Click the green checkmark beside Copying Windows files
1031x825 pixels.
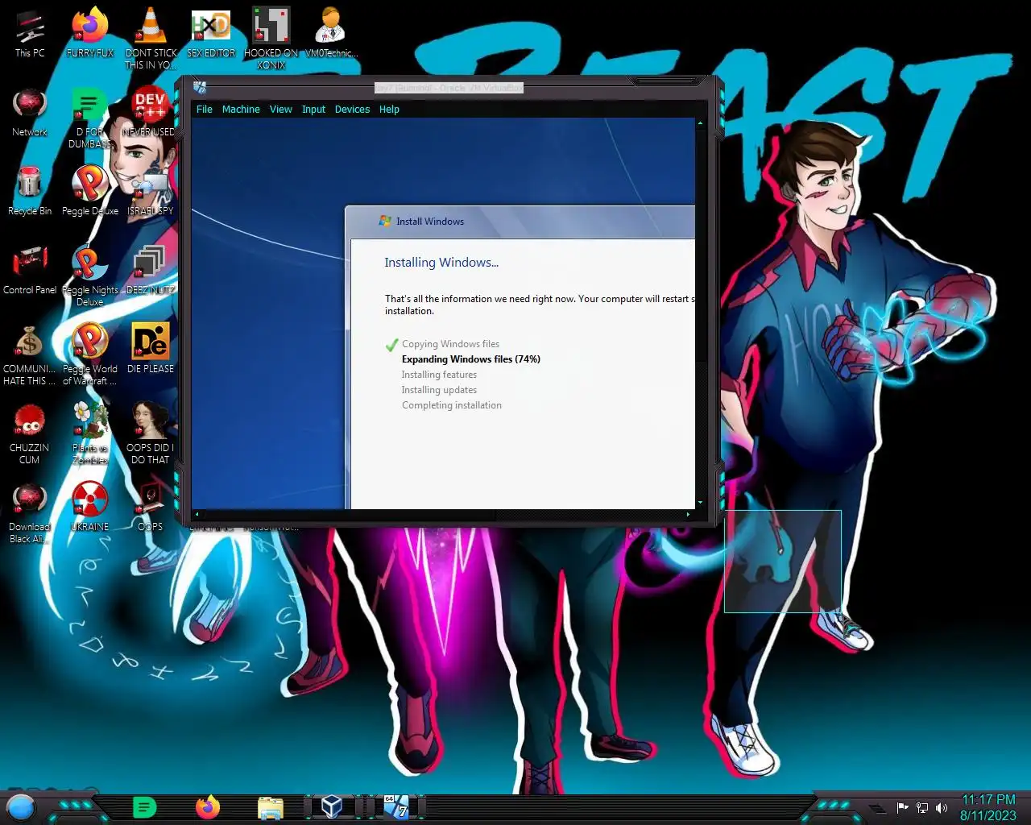[392, 345]
